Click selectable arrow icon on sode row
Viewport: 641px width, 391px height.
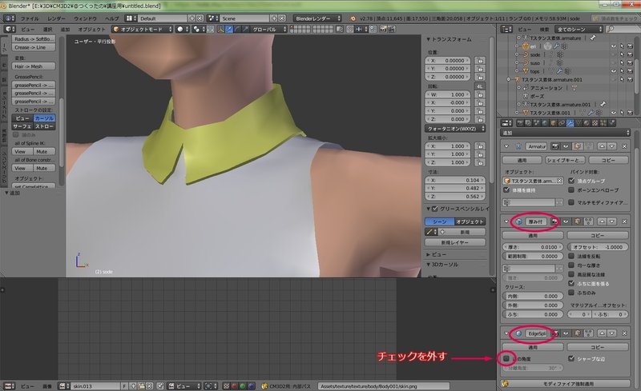(x=622, y=54)
